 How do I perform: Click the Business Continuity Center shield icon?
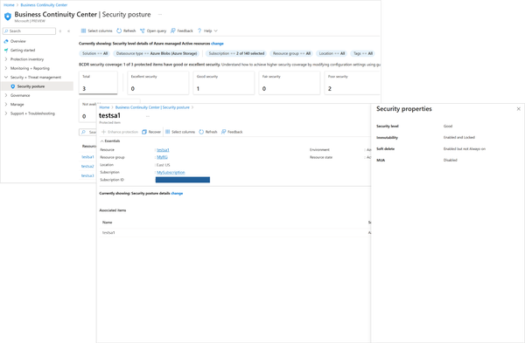pyautogui.click(x=8, y=16)
